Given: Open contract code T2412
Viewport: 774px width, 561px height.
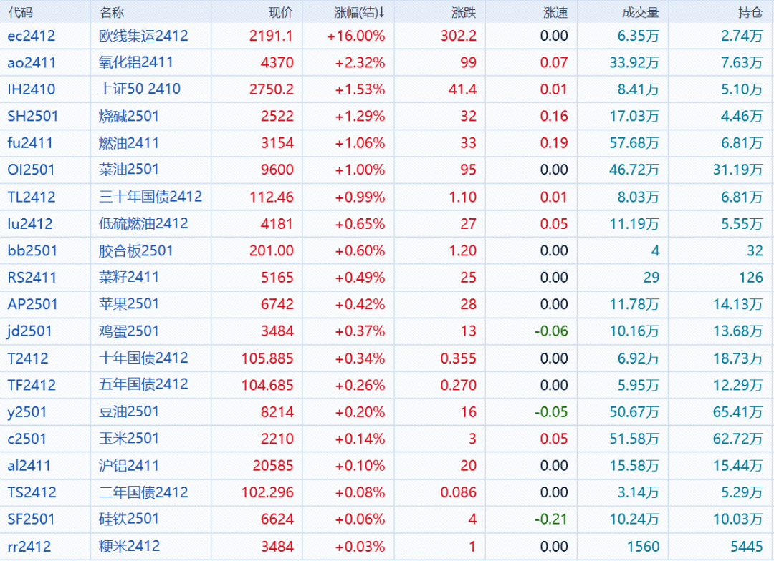Looking at the screenshot, I should 28,358.
